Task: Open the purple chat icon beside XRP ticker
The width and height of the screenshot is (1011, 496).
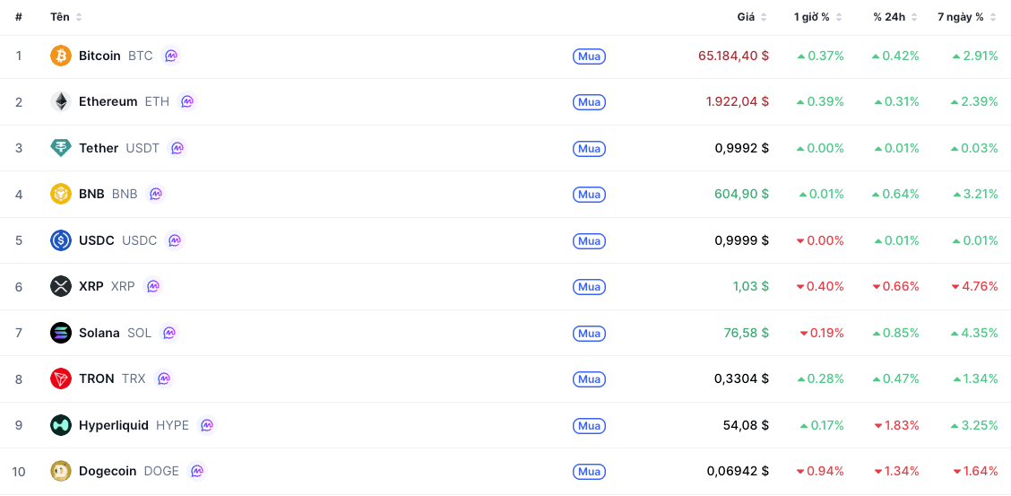Action: 152,286
